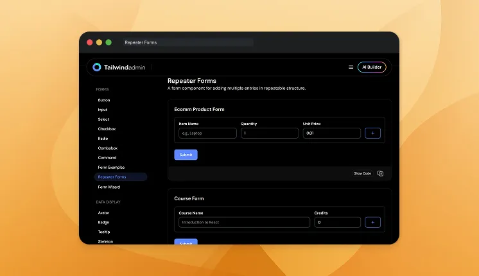Open Form Examples in the sidebar
Viewport: 479px width, 276px height.
[111, 168]
